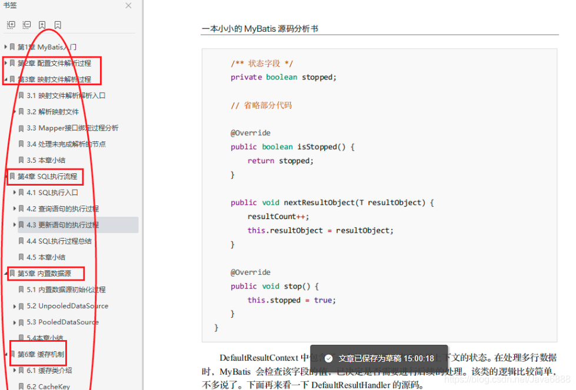The width and height of the screenshot is (576, 390).
Task: Click the public void stop() line
Action: pyautogui.click(x=274, y=286)
